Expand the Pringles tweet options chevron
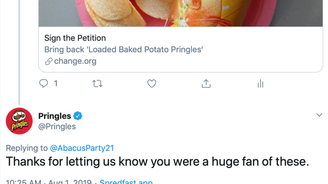The height and width of the screenshot is (184, 328). pos(319,115)
